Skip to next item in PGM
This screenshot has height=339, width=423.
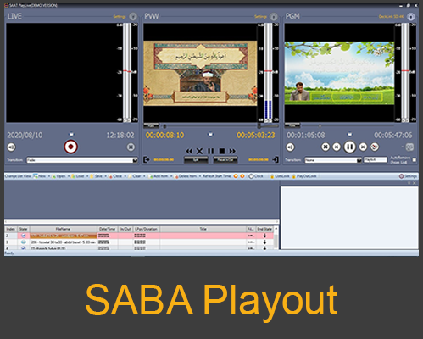click(363, 147)
